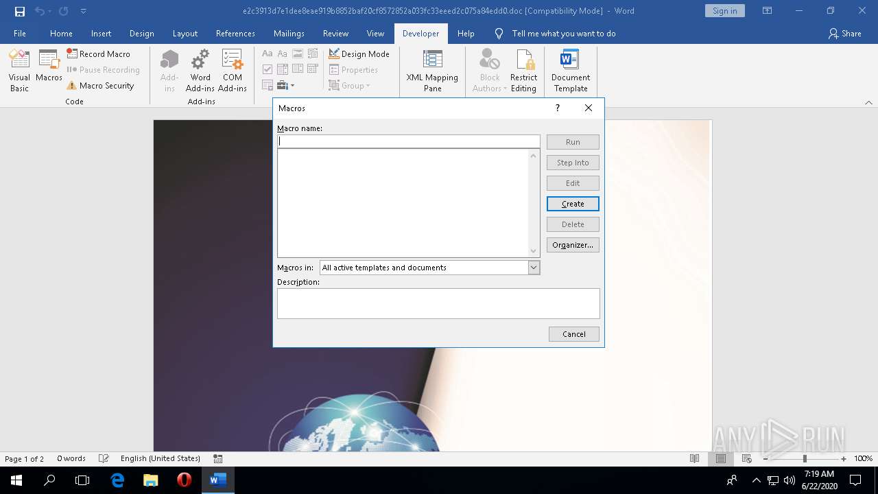The height and width of the screenshot is (494, 878).
Task: Open File Explorer from taskbar
Action: point(151,480)
